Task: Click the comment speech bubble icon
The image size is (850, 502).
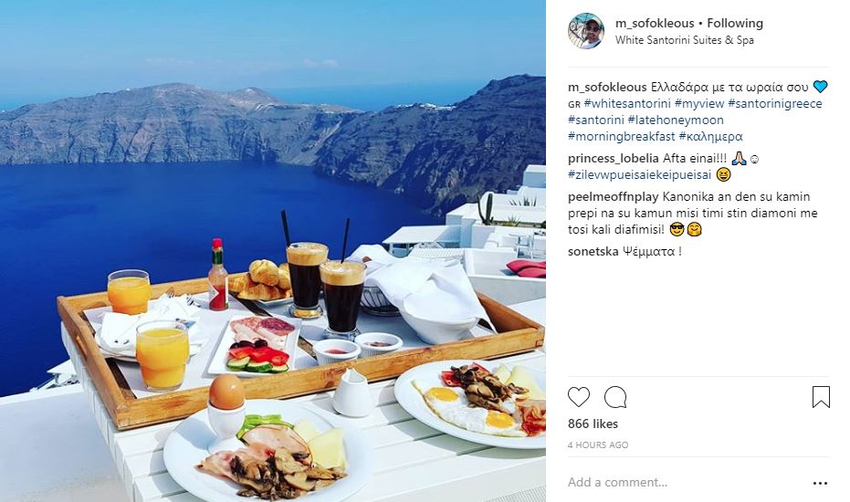Action: point(615,397)
